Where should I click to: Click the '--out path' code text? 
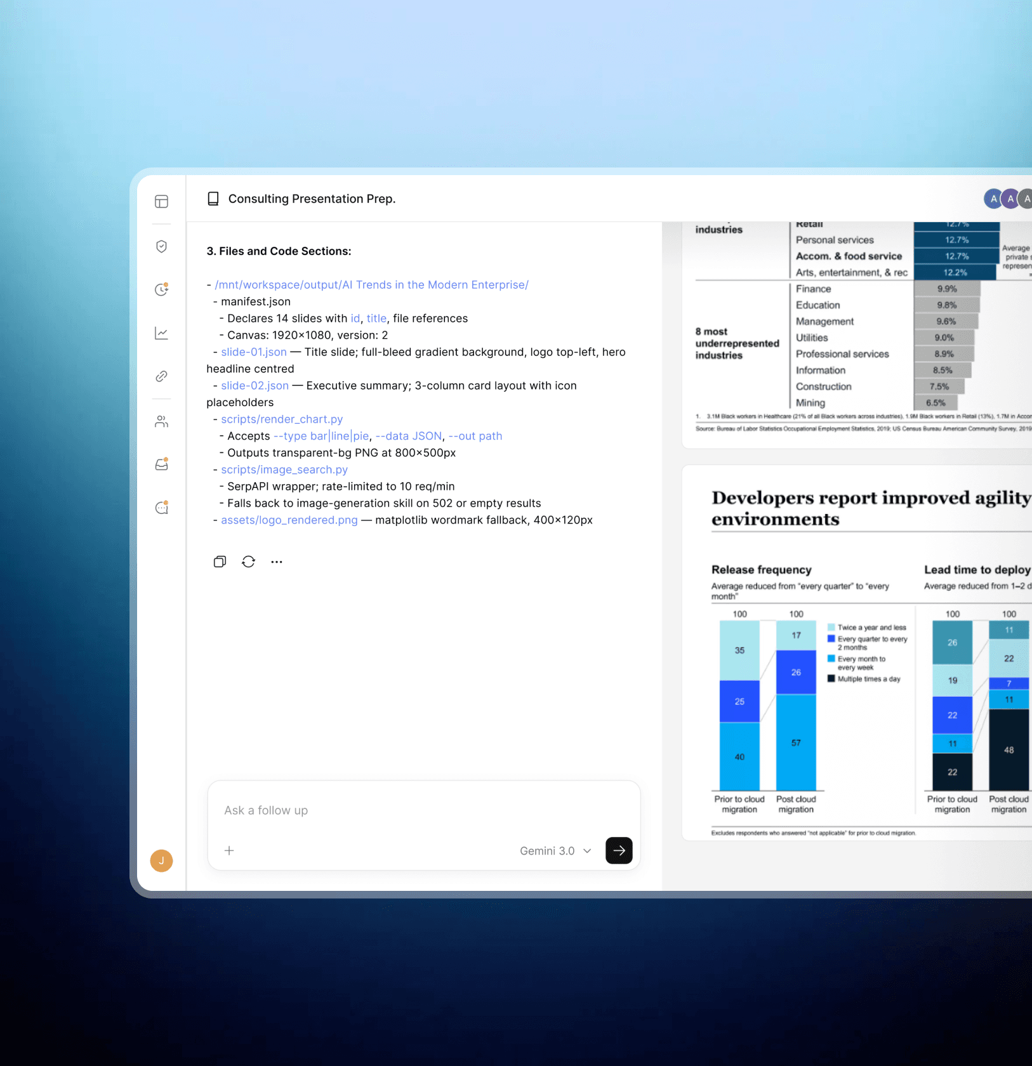[x=475, y=436]
